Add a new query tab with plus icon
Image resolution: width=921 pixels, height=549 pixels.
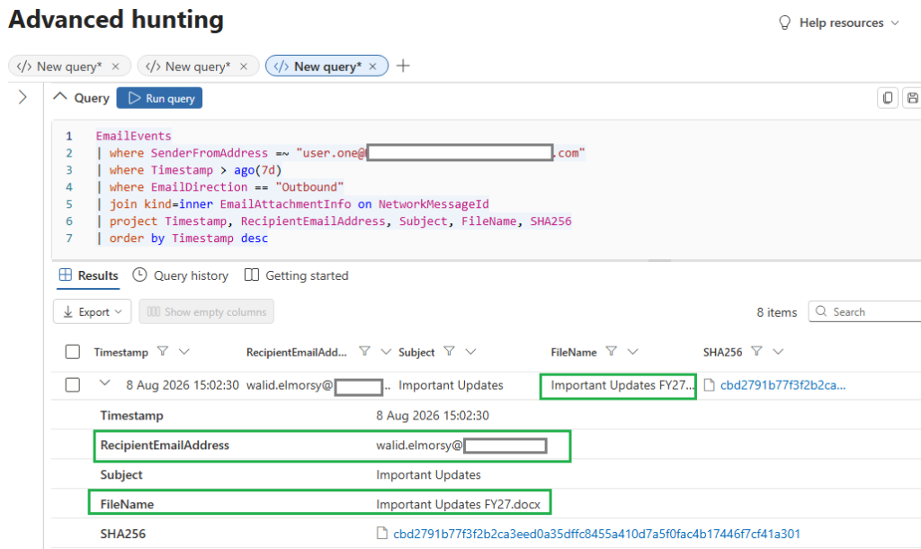coord(403,66)
